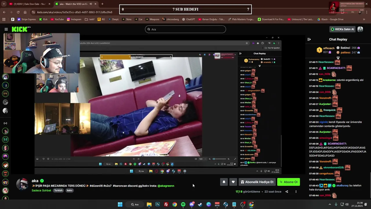Open the Windows Start menu
The width and height of the screenshot is (371, 209).
tap(120, 204)
